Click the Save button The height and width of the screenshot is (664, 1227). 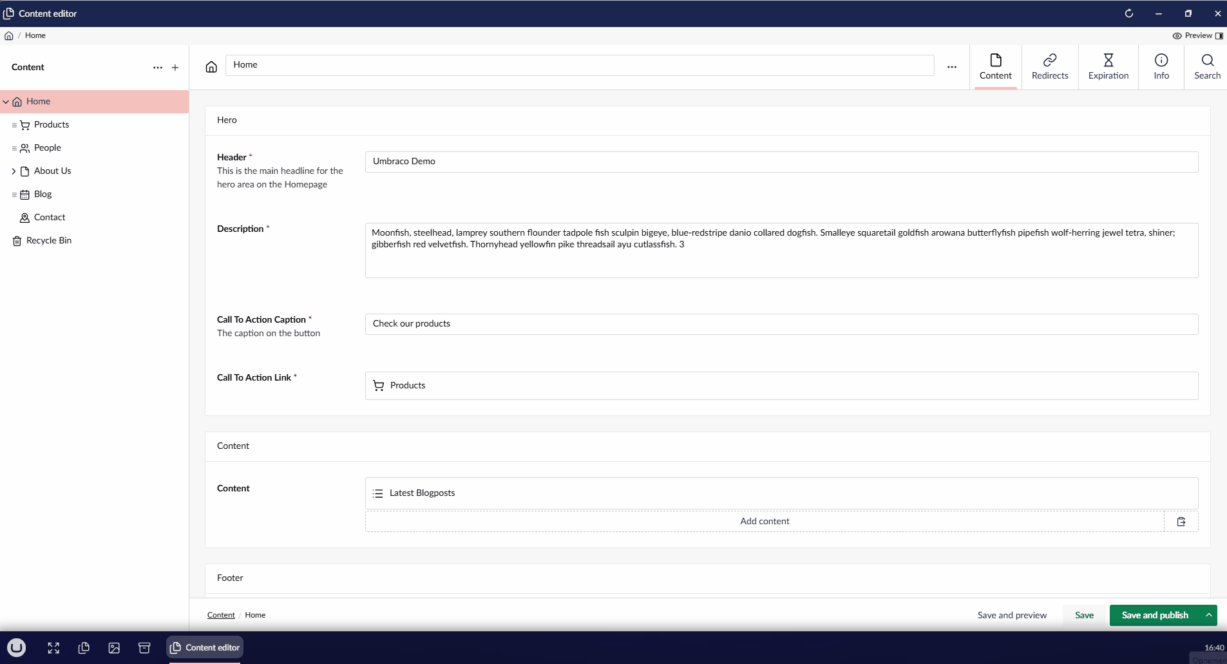pos(1084,615)
